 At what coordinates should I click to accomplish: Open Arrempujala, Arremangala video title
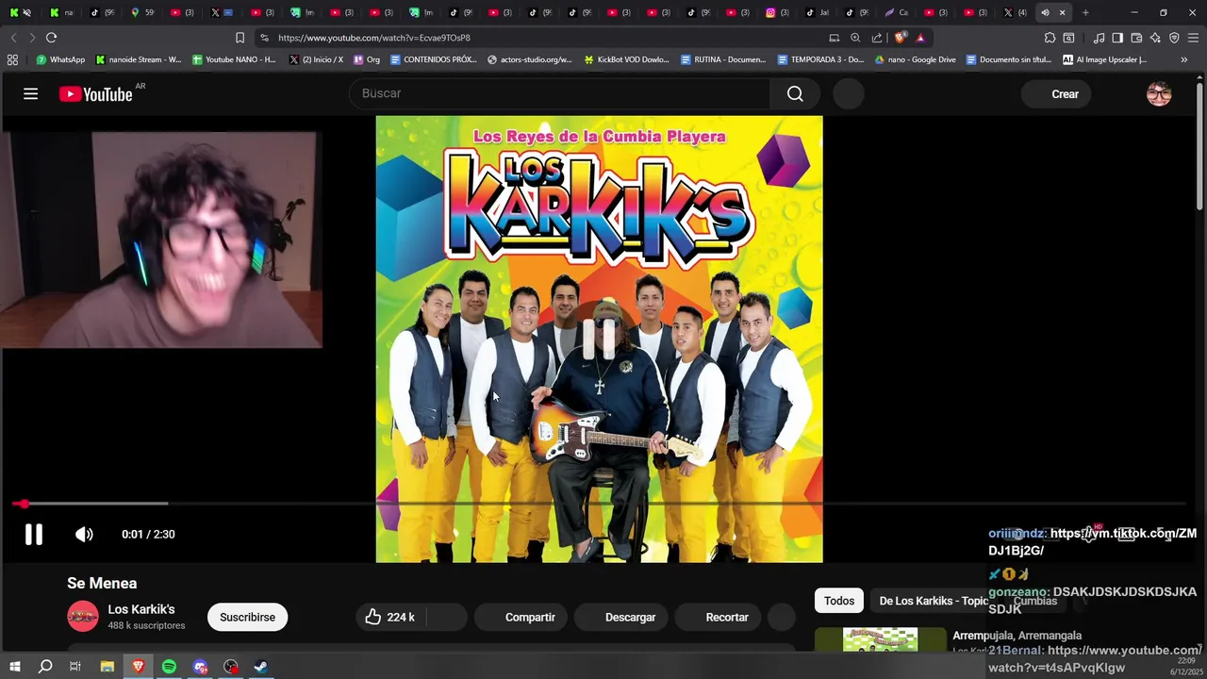click(1017, 636)
